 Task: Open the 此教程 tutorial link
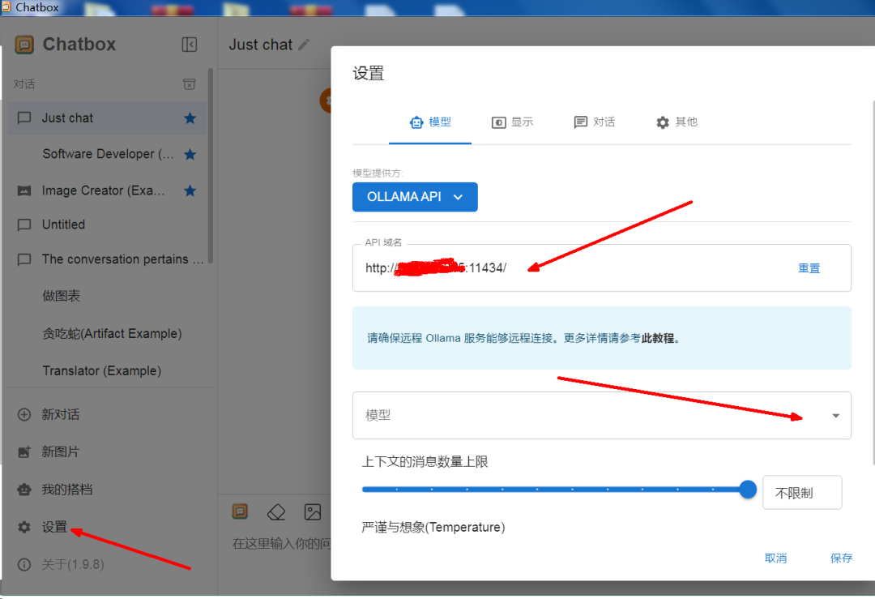(x=658, y=338)
